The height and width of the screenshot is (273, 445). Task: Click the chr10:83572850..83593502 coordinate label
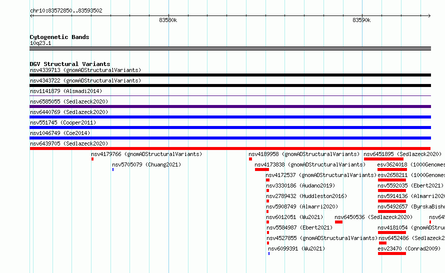tap(66, 11)
